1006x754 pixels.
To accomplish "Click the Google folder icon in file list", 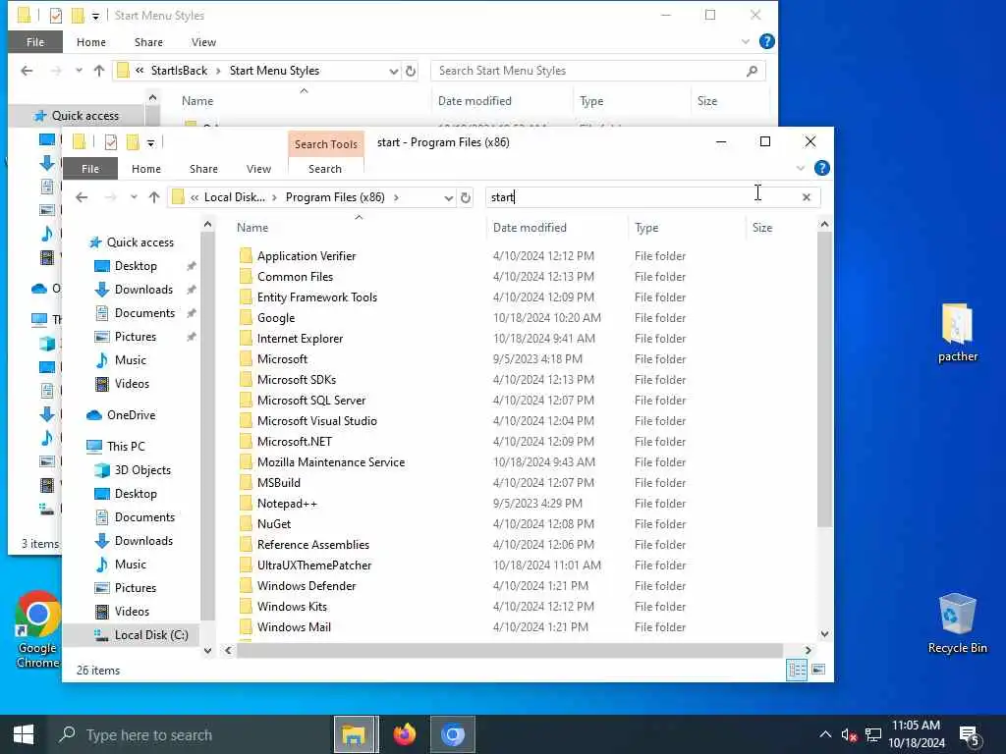I will tap(246, 318).
